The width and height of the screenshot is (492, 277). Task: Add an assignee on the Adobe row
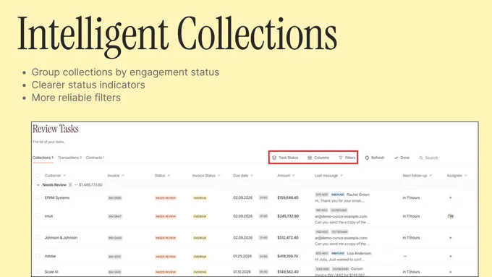[x=451, y=256]
